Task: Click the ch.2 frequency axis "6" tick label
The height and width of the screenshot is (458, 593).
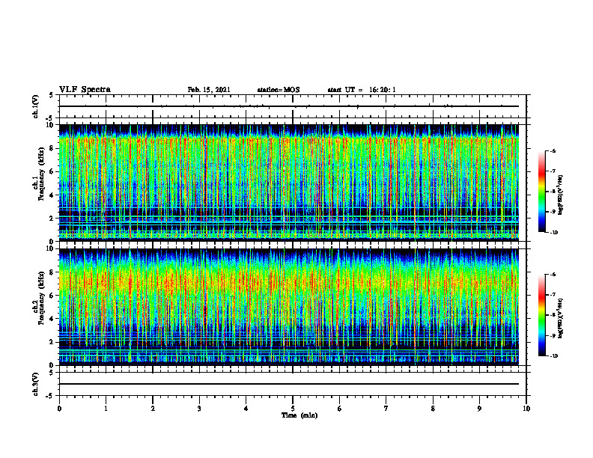Action: coord(52,296)
